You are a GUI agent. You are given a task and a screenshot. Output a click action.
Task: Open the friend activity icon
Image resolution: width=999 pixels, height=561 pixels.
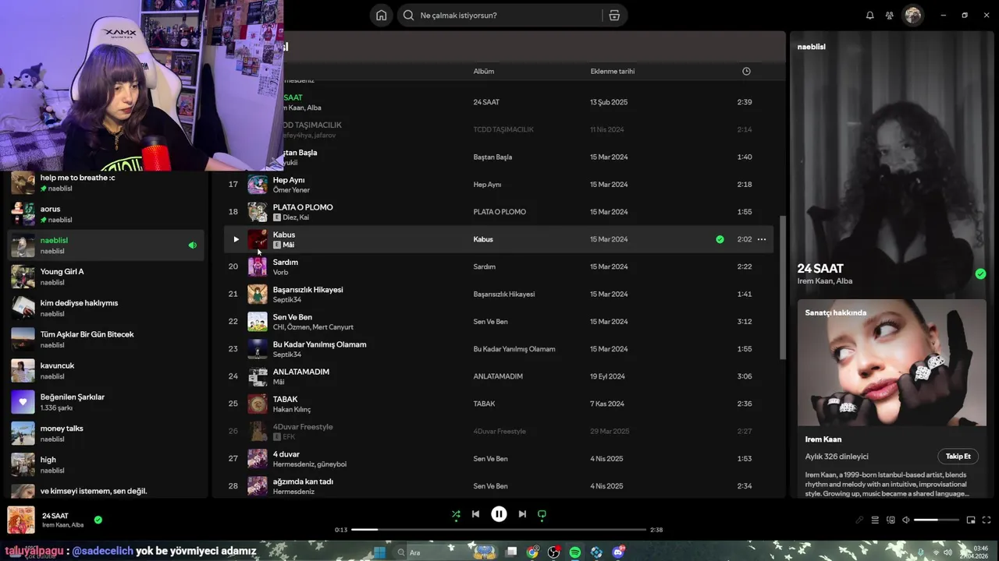pos(890,15)
